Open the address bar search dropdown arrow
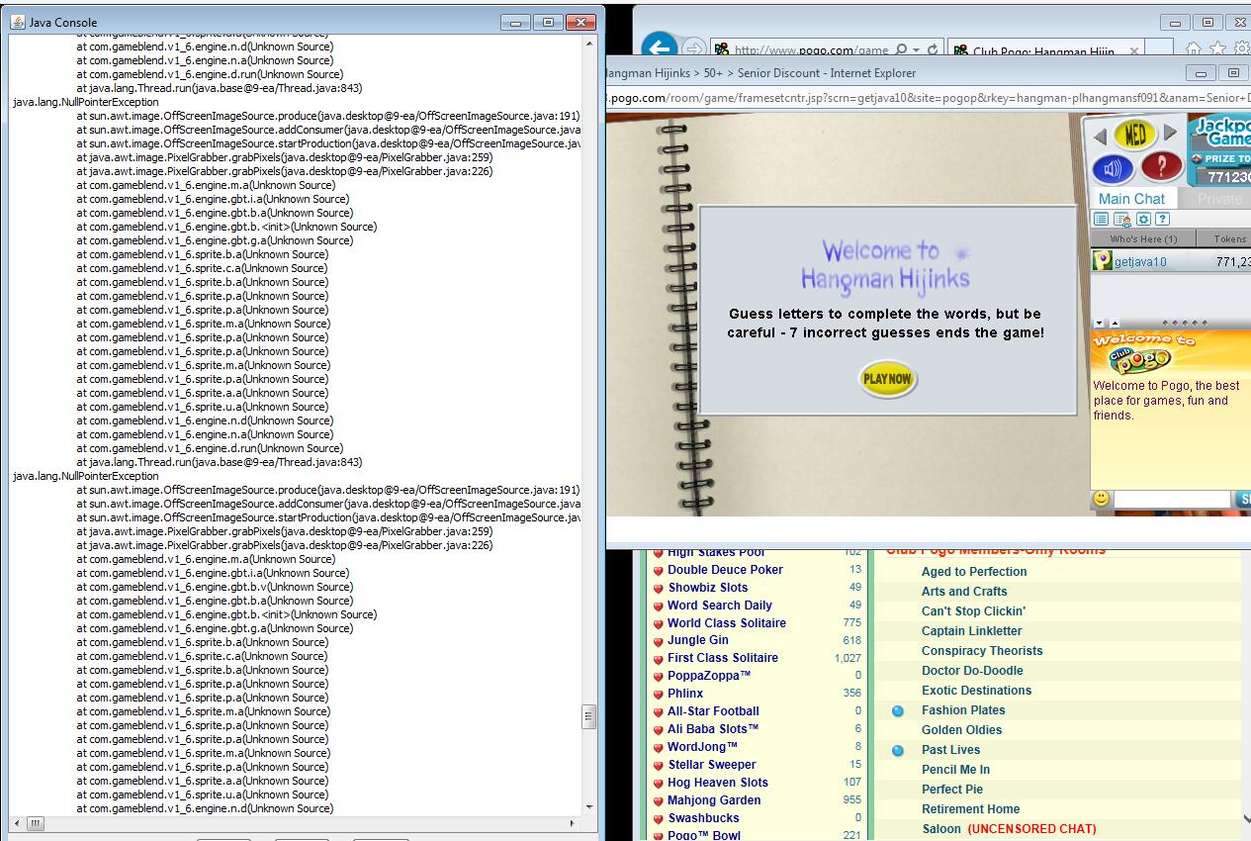 pos(917,50)
